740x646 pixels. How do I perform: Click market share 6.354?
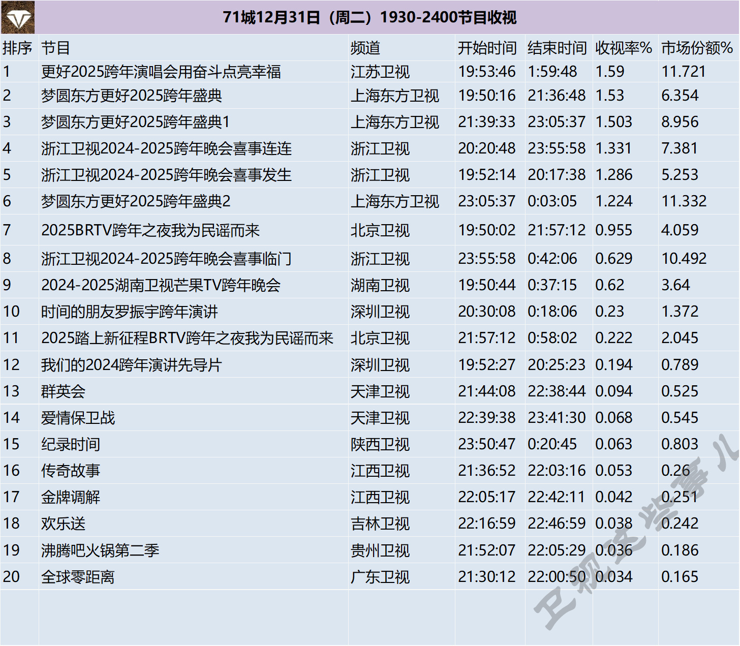coord(680,96)
